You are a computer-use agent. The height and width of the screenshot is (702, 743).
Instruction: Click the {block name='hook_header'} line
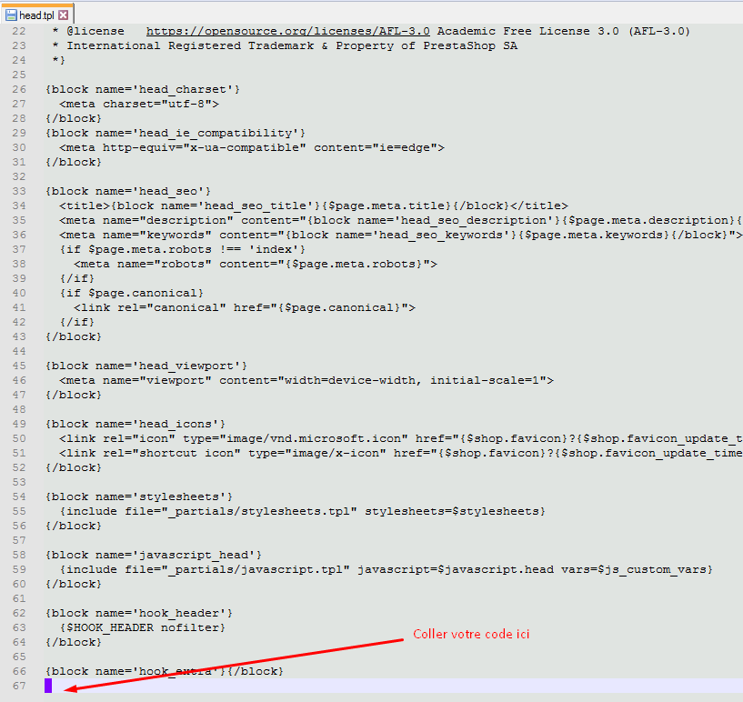click(x=139, y=614)
